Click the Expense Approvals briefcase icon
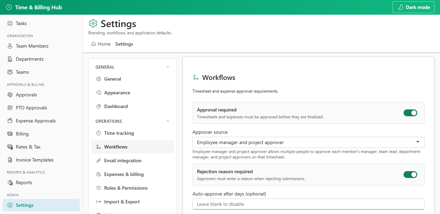This screenshot has height=214, width=440. point(10,121)
